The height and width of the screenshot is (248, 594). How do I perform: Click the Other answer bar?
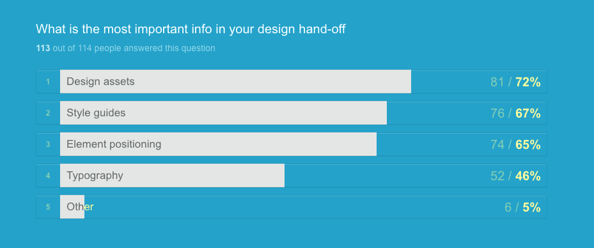[72, 207]
